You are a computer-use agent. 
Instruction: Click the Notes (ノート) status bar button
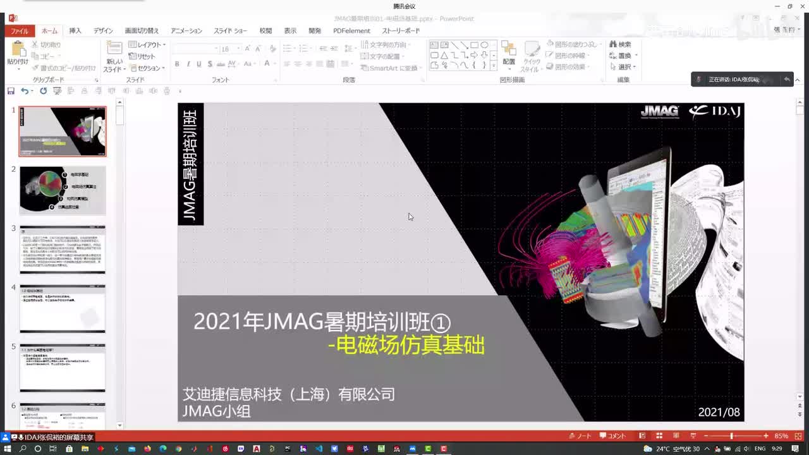[x=580, y=436]
